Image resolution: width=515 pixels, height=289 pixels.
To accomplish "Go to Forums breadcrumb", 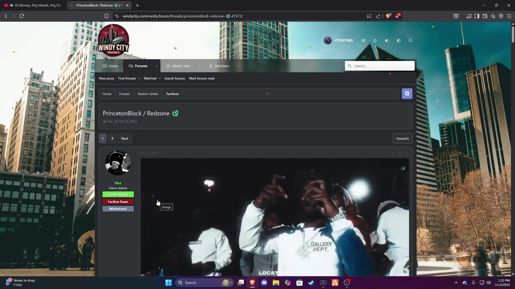I will (124, 94).
